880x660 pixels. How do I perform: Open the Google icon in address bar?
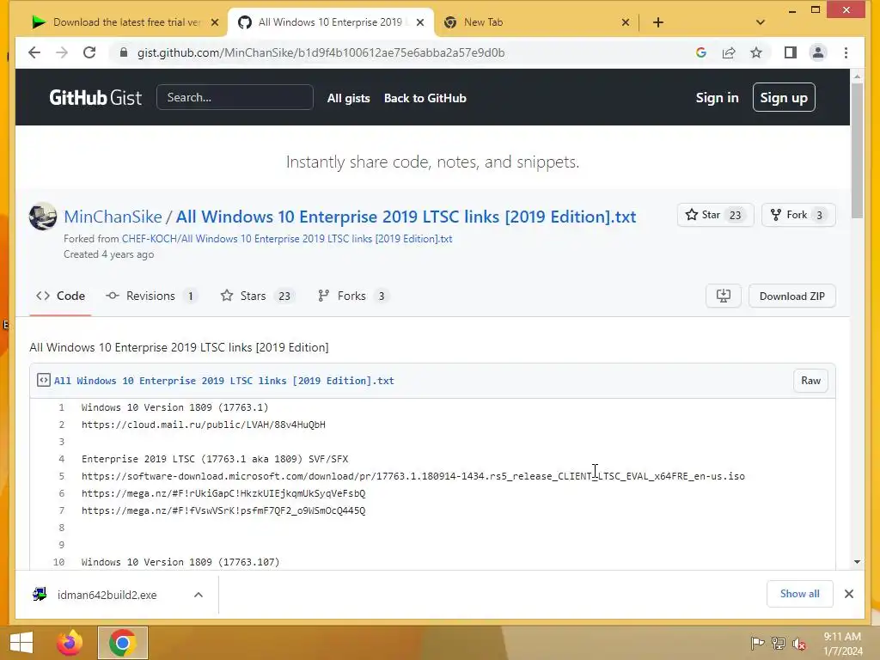coord(701,52)
